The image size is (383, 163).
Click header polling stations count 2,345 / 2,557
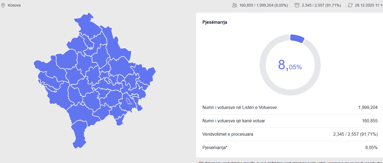click(321, 5)
